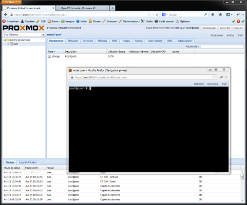Viewport: 247px width, 205px height.
Task: Click into the Google search field
Action: click(186, 15)
